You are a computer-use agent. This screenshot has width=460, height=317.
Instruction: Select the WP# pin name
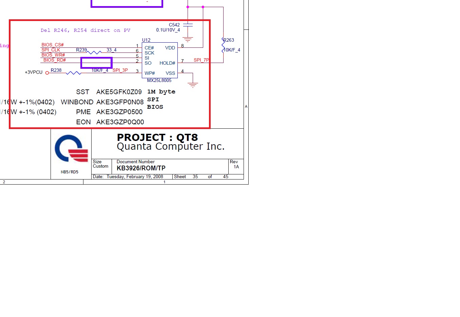pyautogui.click(x=150, y=73)
